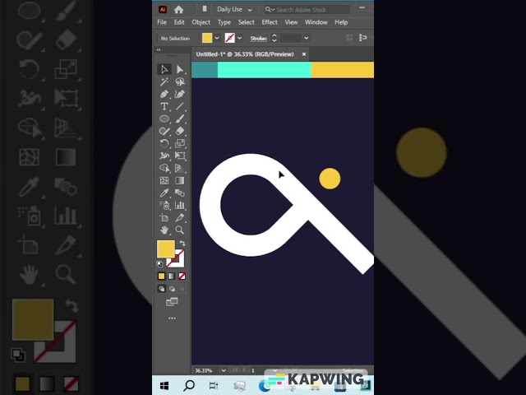Open Change Screen Mode button
Viewport: 526px width, 395px height.
coord(172,302)
